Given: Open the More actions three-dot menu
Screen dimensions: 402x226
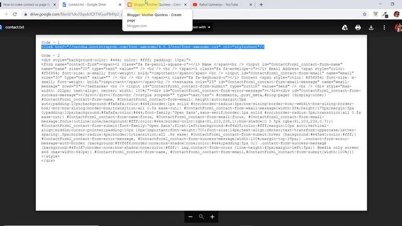Looking at the screenshot, I should point(384,28).
